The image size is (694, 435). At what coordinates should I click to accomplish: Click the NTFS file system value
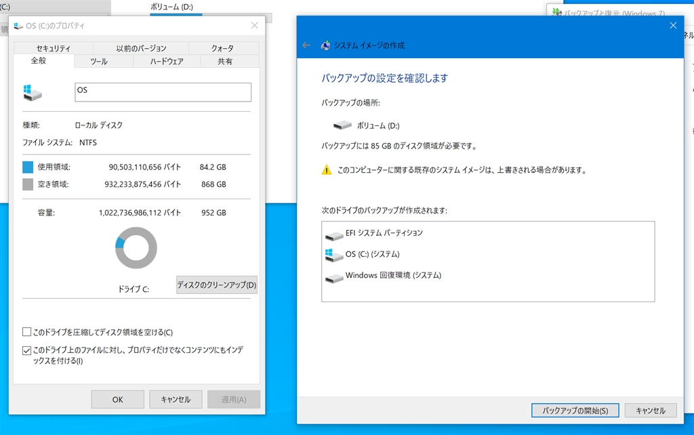click(88, 142)
